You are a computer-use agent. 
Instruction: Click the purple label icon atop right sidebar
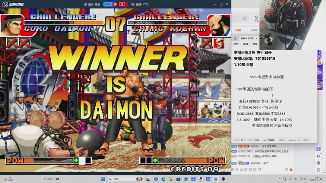(319, 149)
